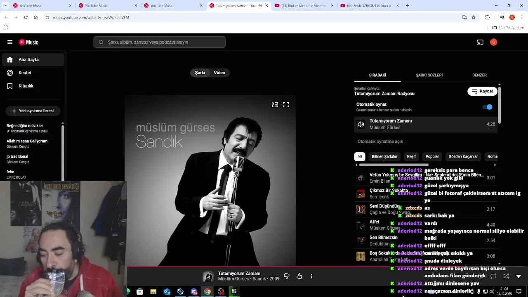Viewport: 528px width, 297px height.
Task: Play Sen Bilmezsin from the queue
Action: [426, 240]
